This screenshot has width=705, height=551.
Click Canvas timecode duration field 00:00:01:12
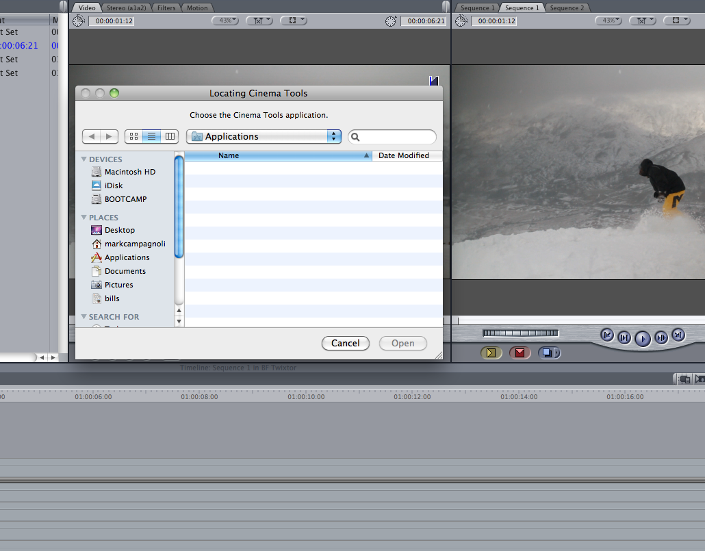(494, 21)
